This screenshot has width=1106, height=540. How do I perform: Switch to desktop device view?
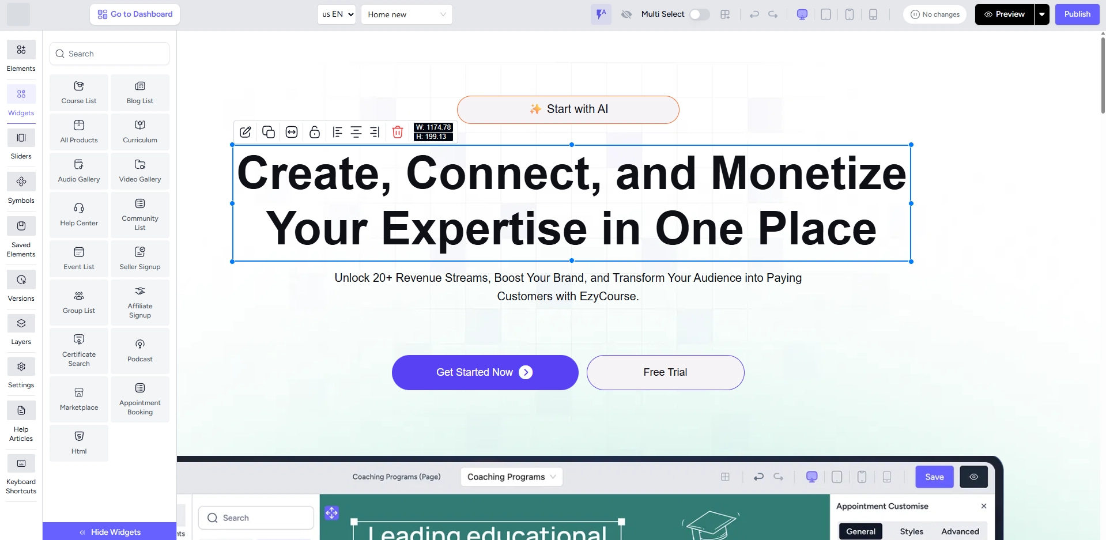click(802, 14)
